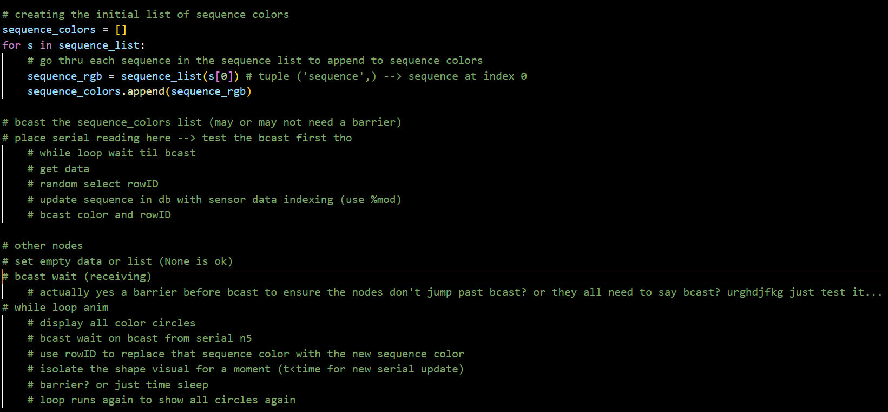Screen dimensions: 888x412
Task: Click the index 0 inside s[0]
Action: (224, 76)
